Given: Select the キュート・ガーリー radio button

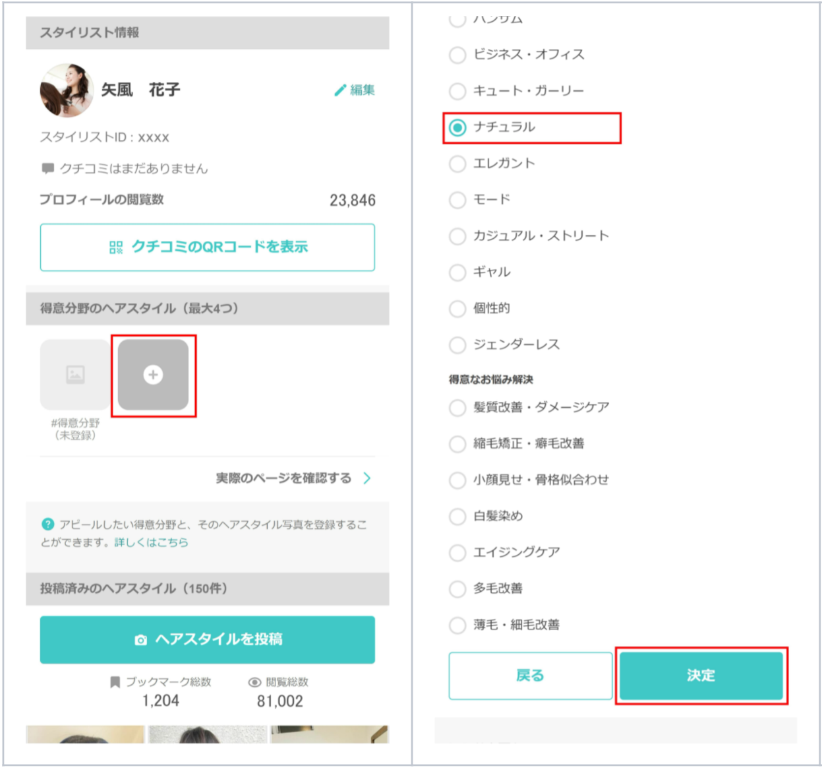Looking at the screenshot, I should pyautogui.click(x=457, y=91).
